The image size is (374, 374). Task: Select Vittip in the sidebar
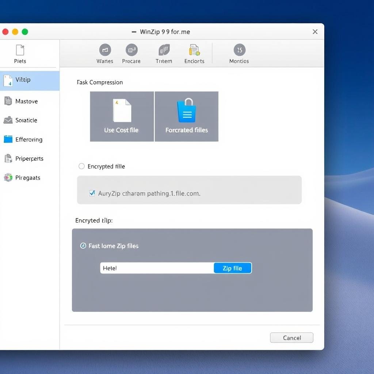[x=30, y=81]
